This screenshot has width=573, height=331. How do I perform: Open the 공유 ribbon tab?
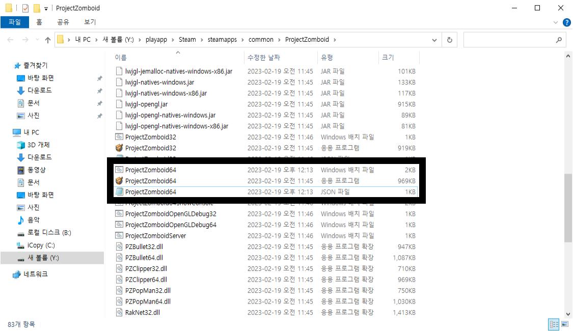click(63, 22)
